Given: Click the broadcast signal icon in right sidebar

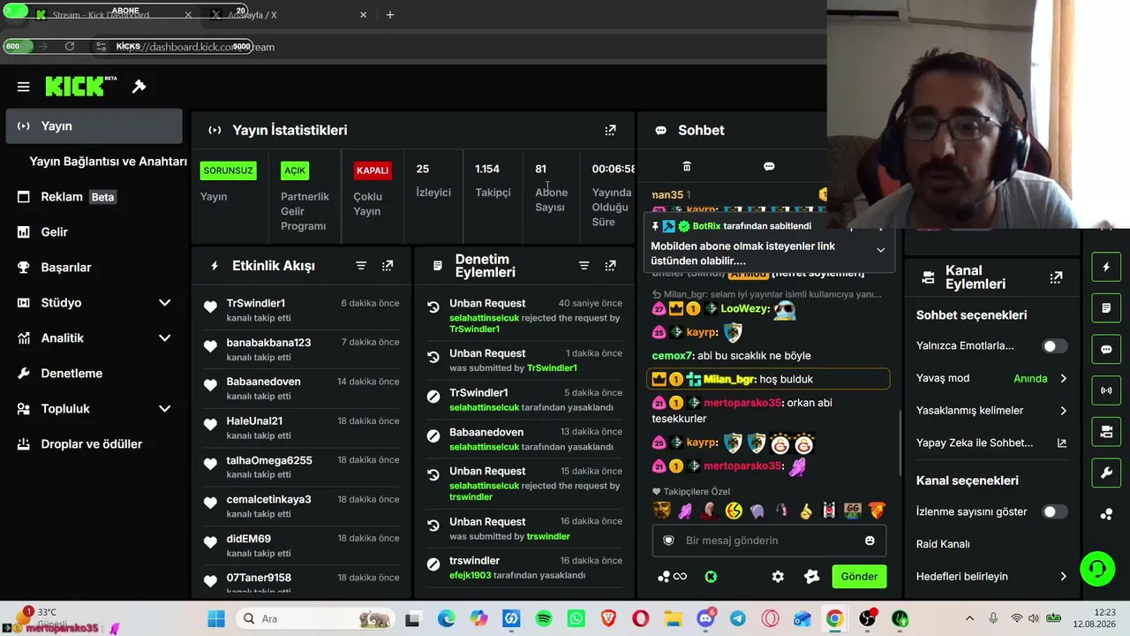Looking at the screenshot, I should pyautogui.click(x=1106, y=390).
